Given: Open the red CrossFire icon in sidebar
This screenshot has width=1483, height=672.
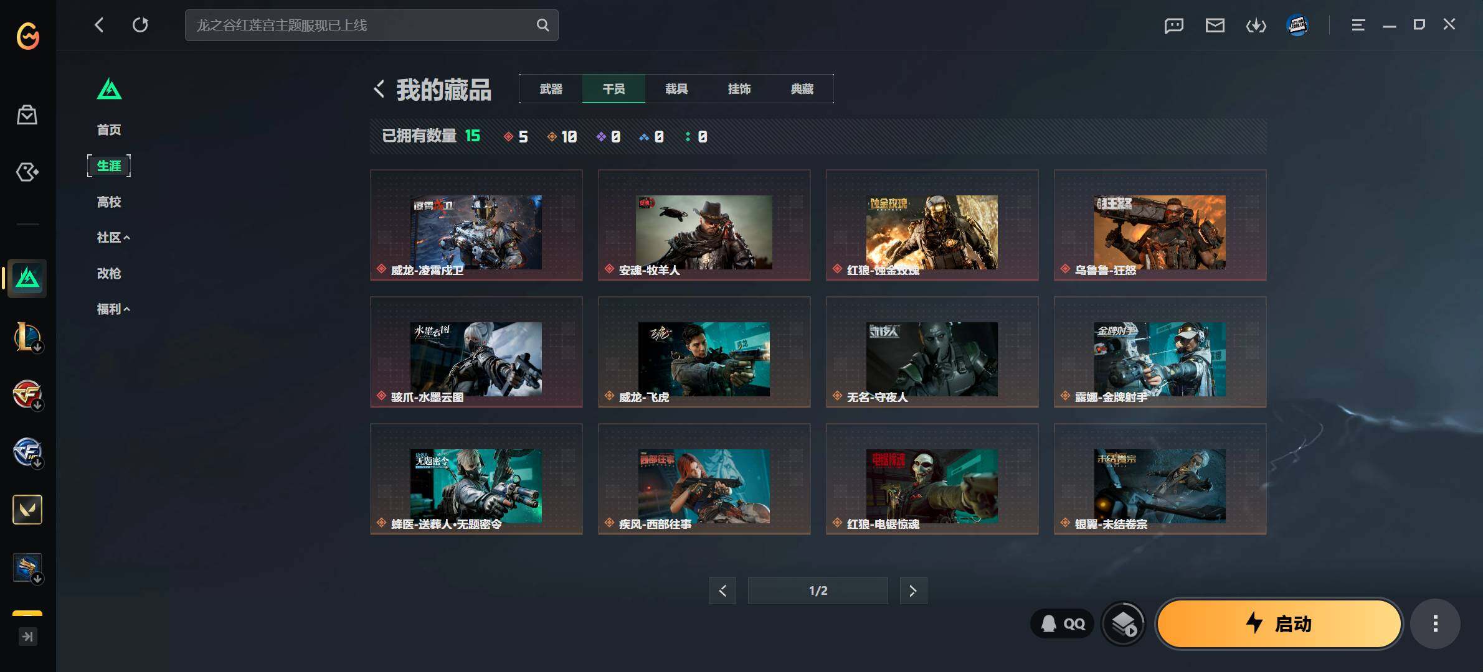Looking at the screenshot, I should click(x=27, y=394).
